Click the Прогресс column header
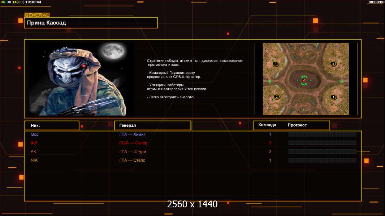385x216 pixels. (297, 125)
